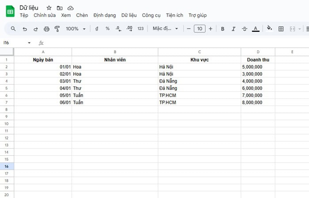309x198 pixels.
Task: Open the Định dạng menu
Action: 105,15
